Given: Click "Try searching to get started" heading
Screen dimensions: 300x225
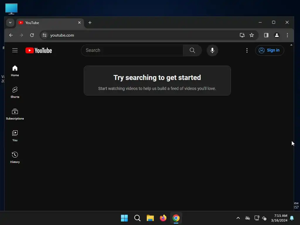Looking at the screenshot, I should 157,78.
